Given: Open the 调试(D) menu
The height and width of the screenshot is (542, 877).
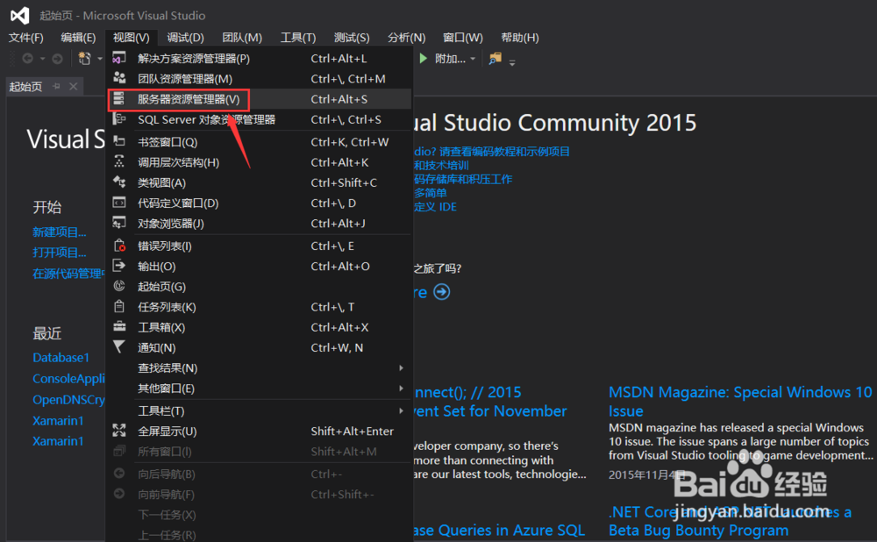Looking at the screenshot, I should pos(185,38).
